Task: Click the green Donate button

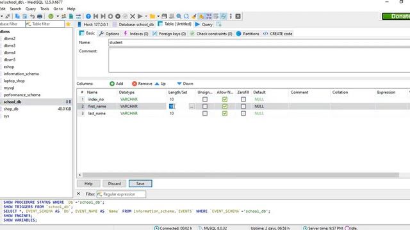Action: coord(396,16)
